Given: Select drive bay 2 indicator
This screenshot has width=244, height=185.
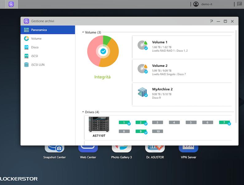Looking at the screenshot, I should (x=141, y=123).
